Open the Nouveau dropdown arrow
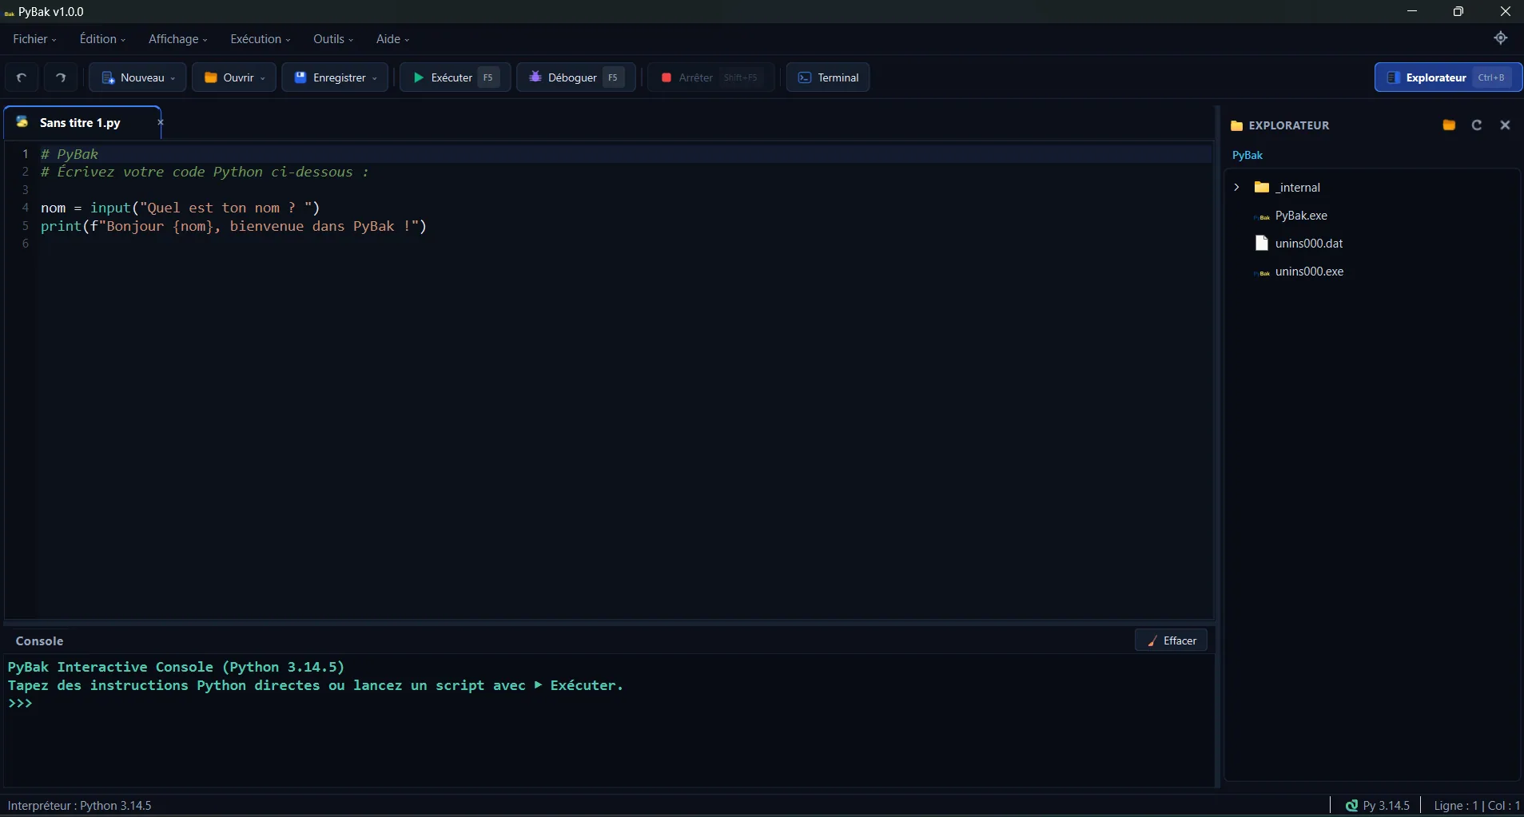 click(x=173, y=78)
